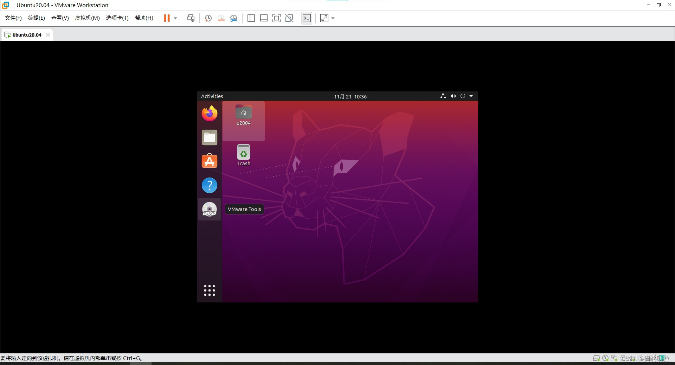Viewport: 675px width, 365px height.
Task: Open the power options dropdown arrow beside the pause icon
Action: 175,18
